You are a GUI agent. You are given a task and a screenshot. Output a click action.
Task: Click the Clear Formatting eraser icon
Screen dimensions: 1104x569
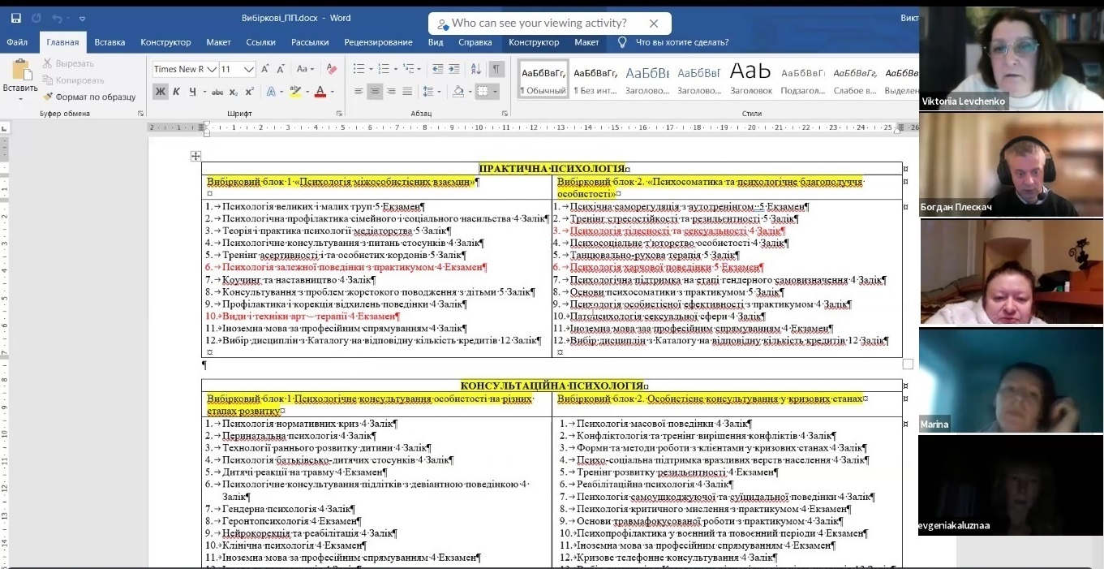[x=331, y=69]
